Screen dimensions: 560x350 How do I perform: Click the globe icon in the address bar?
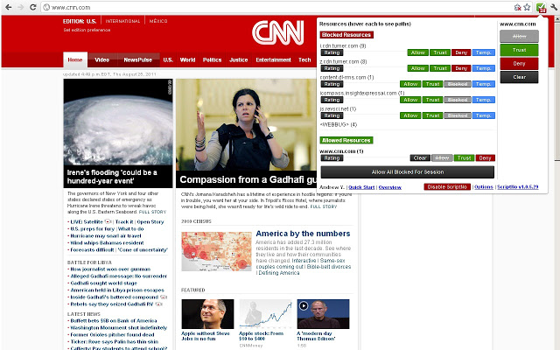pos(46,7)
